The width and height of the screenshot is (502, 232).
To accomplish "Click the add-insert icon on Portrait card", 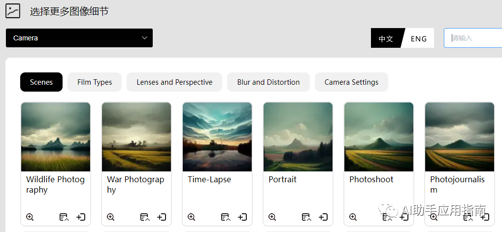I will coord(323,217).
